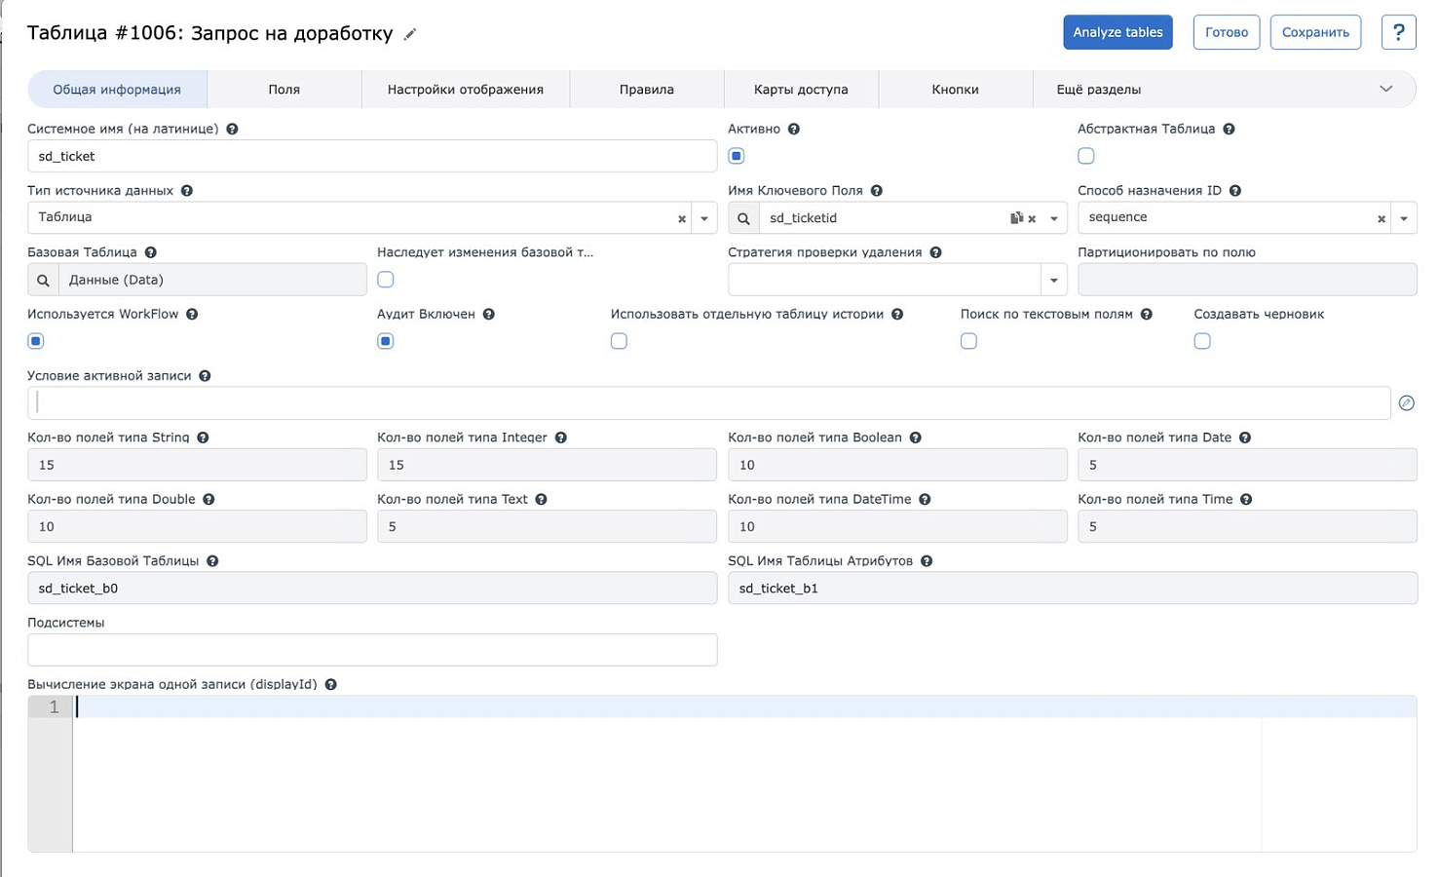Toggle the Активно checkbox
This screenshot has width=1439, height=877.
coord(737,156)
